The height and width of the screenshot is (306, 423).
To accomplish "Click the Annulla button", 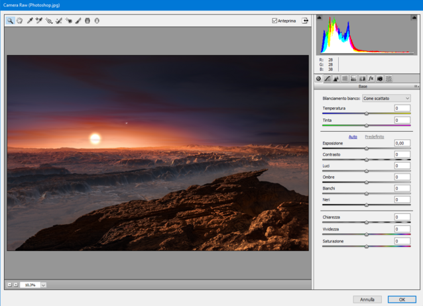I will 367,299.
